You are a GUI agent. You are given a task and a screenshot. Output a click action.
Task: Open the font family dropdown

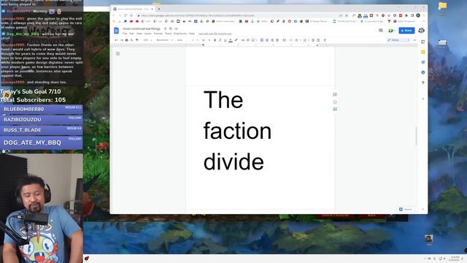(x=185, y=40)
